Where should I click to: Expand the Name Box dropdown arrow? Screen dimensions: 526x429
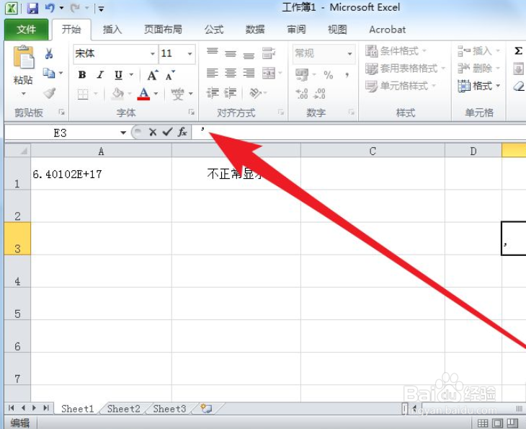pyautogui.click(x=123, y=133)
